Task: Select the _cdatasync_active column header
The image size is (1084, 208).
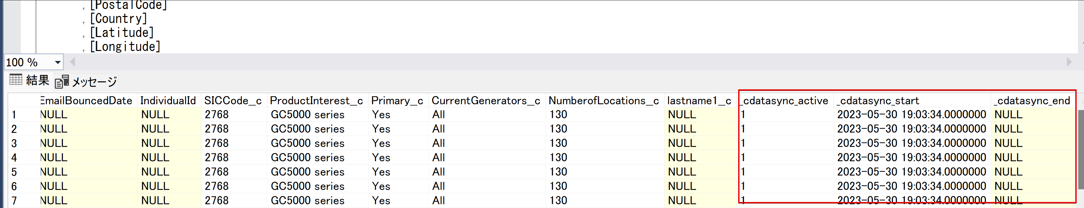Action: point(785,101)
